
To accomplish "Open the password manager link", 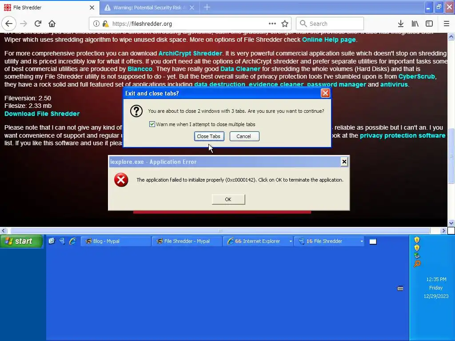I will tap(337, 85).
